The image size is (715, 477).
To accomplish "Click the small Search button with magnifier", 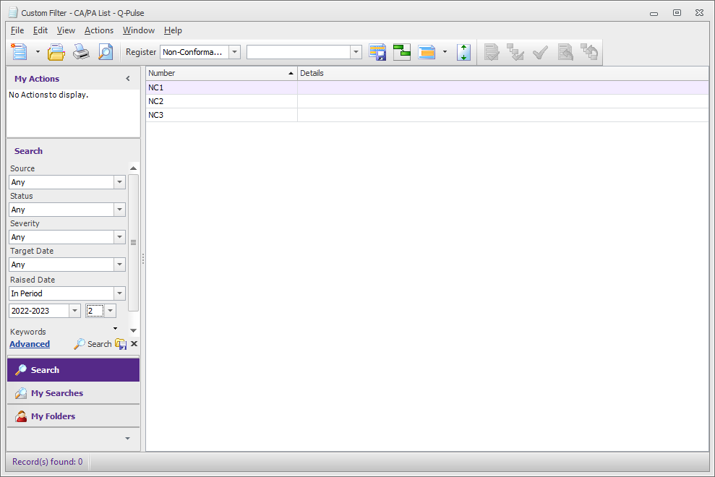I will (x=93, y=344).
